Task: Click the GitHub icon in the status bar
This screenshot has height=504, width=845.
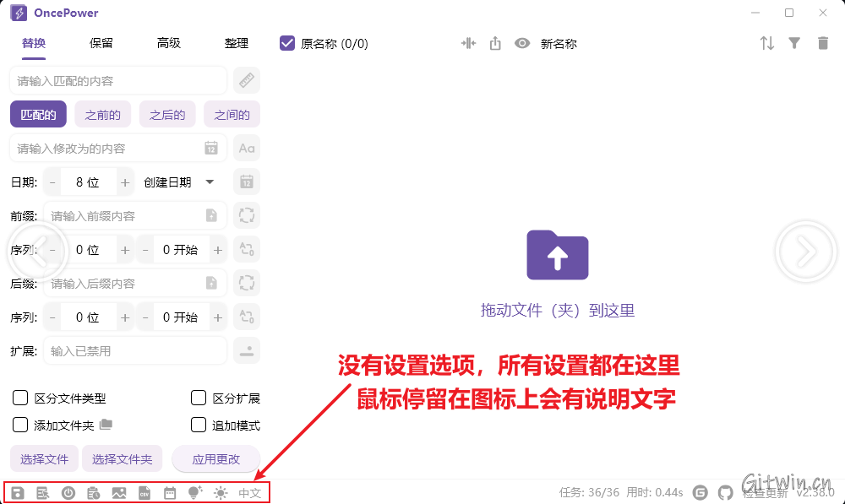Action: [x=725, y=492]
